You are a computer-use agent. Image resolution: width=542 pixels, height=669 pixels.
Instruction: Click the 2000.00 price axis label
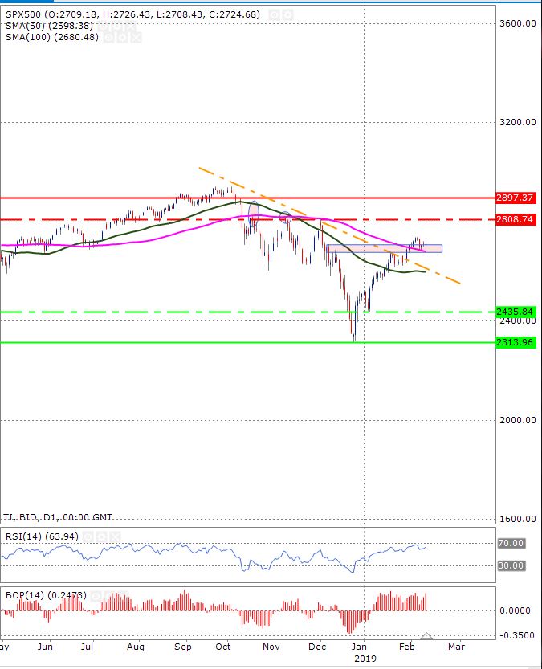[x=518, y=420]
